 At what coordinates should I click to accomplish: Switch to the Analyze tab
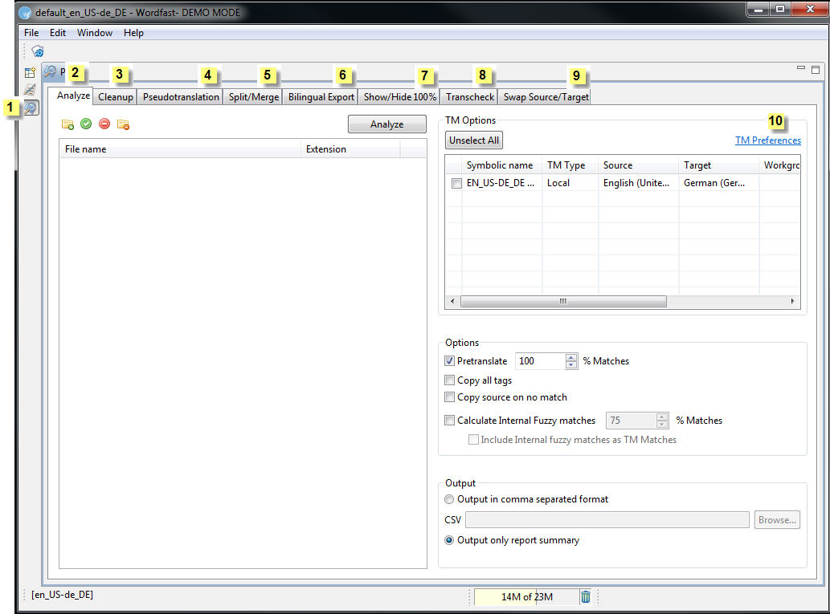coord(73,96)
